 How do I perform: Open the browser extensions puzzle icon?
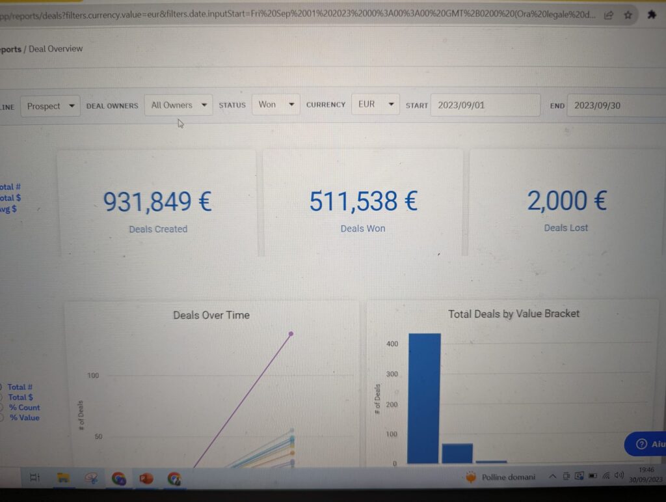652,16
